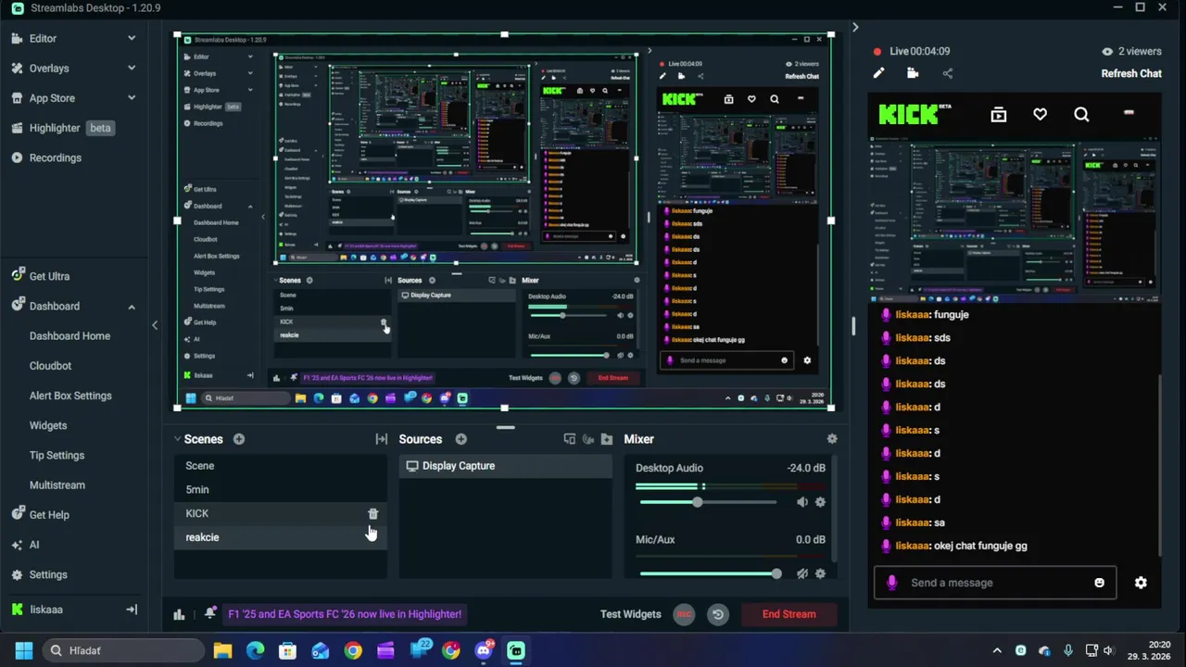
Task: Click the heart following icon in Kick
Action: [1040, 115]
